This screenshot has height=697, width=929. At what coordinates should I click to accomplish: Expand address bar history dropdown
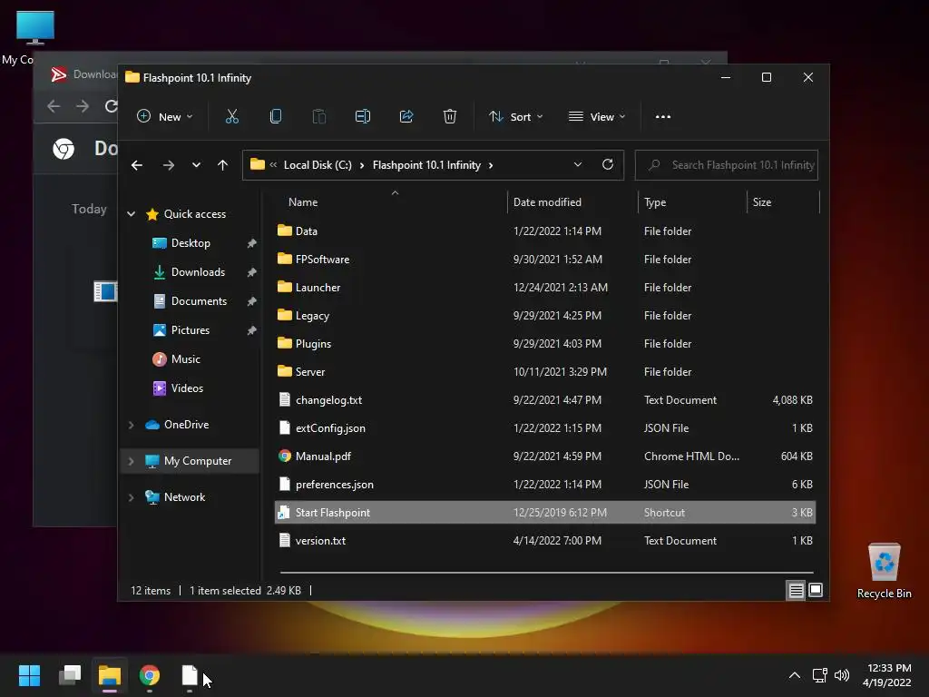(x=578, y=165)
